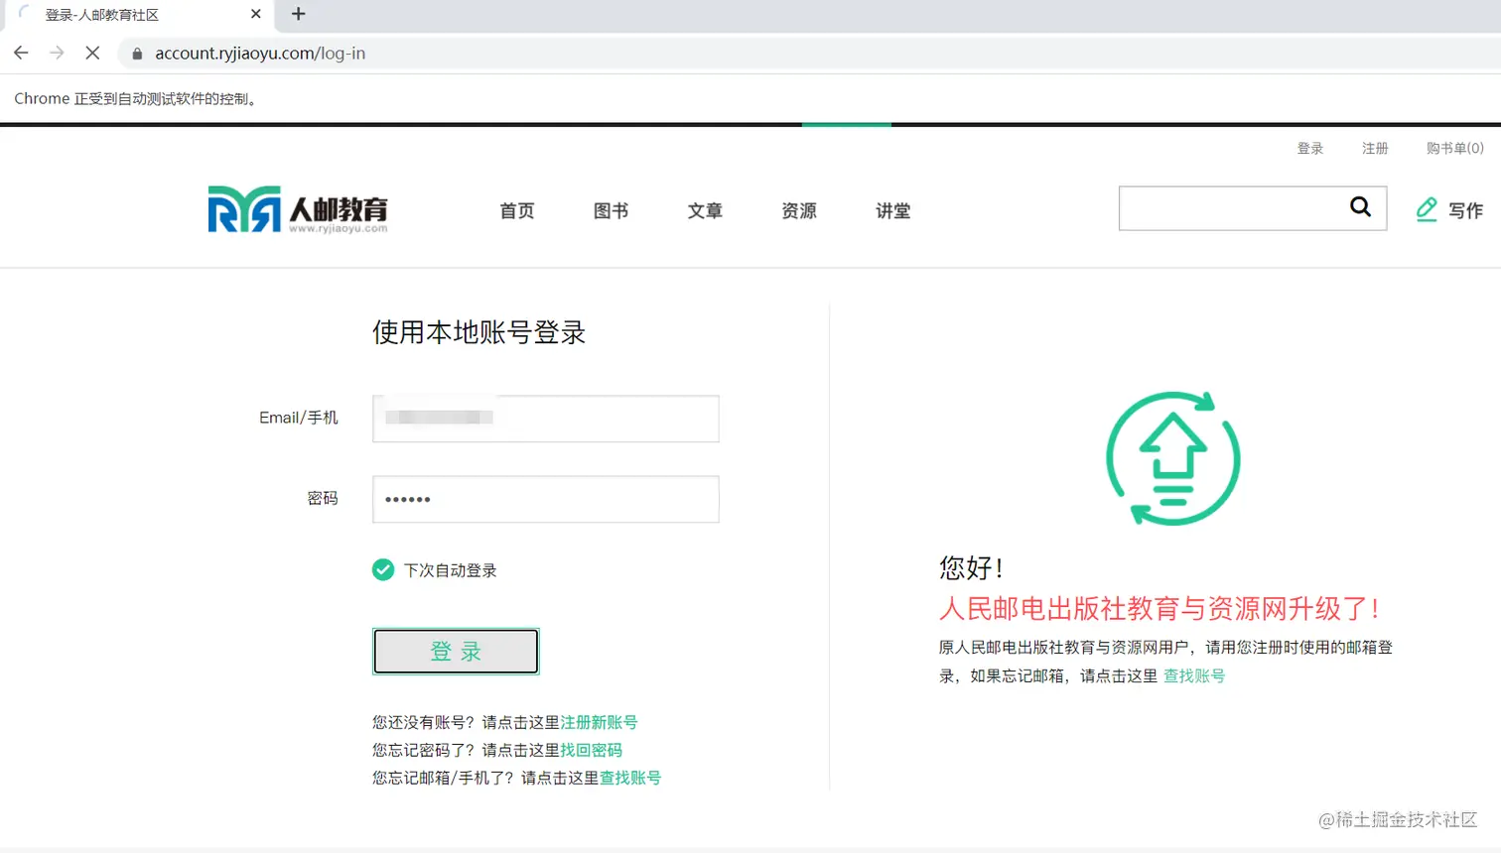Click the 下次自动登录 label text
Screen dimensions: 1501x853
450,570
